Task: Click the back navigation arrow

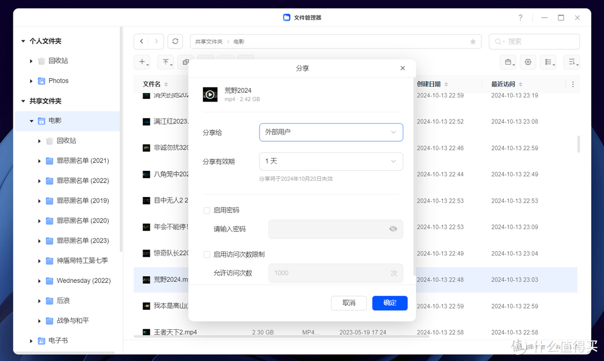Action: coord(141,41)
